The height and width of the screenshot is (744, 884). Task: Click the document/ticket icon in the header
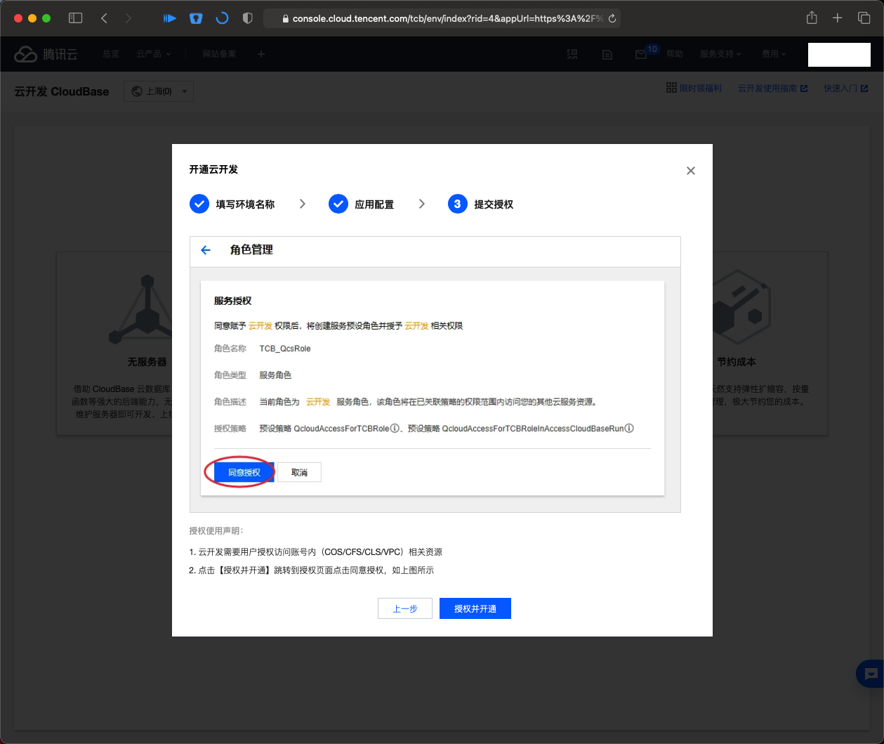pos(607,54)
